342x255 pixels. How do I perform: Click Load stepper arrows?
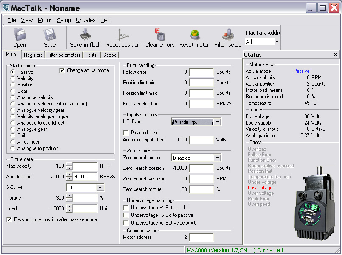click(69, 208)
